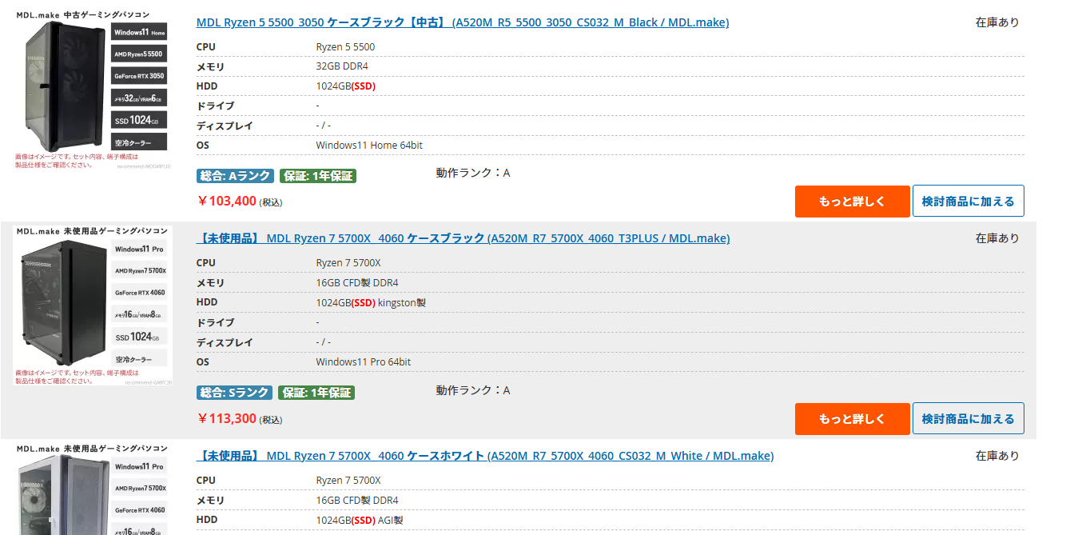This screenshot has width=1070, height=535.
Task: Add the ¥113,300 PC via 検討商品に加える
Action: 968,419
